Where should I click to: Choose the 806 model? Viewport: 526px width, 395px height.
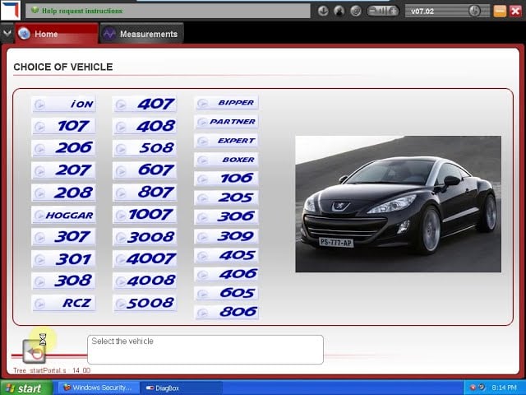coord(227,312)
